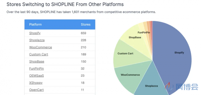Click the 659 stores count cell
Viewport: 201px width, 95px height.
83,33
